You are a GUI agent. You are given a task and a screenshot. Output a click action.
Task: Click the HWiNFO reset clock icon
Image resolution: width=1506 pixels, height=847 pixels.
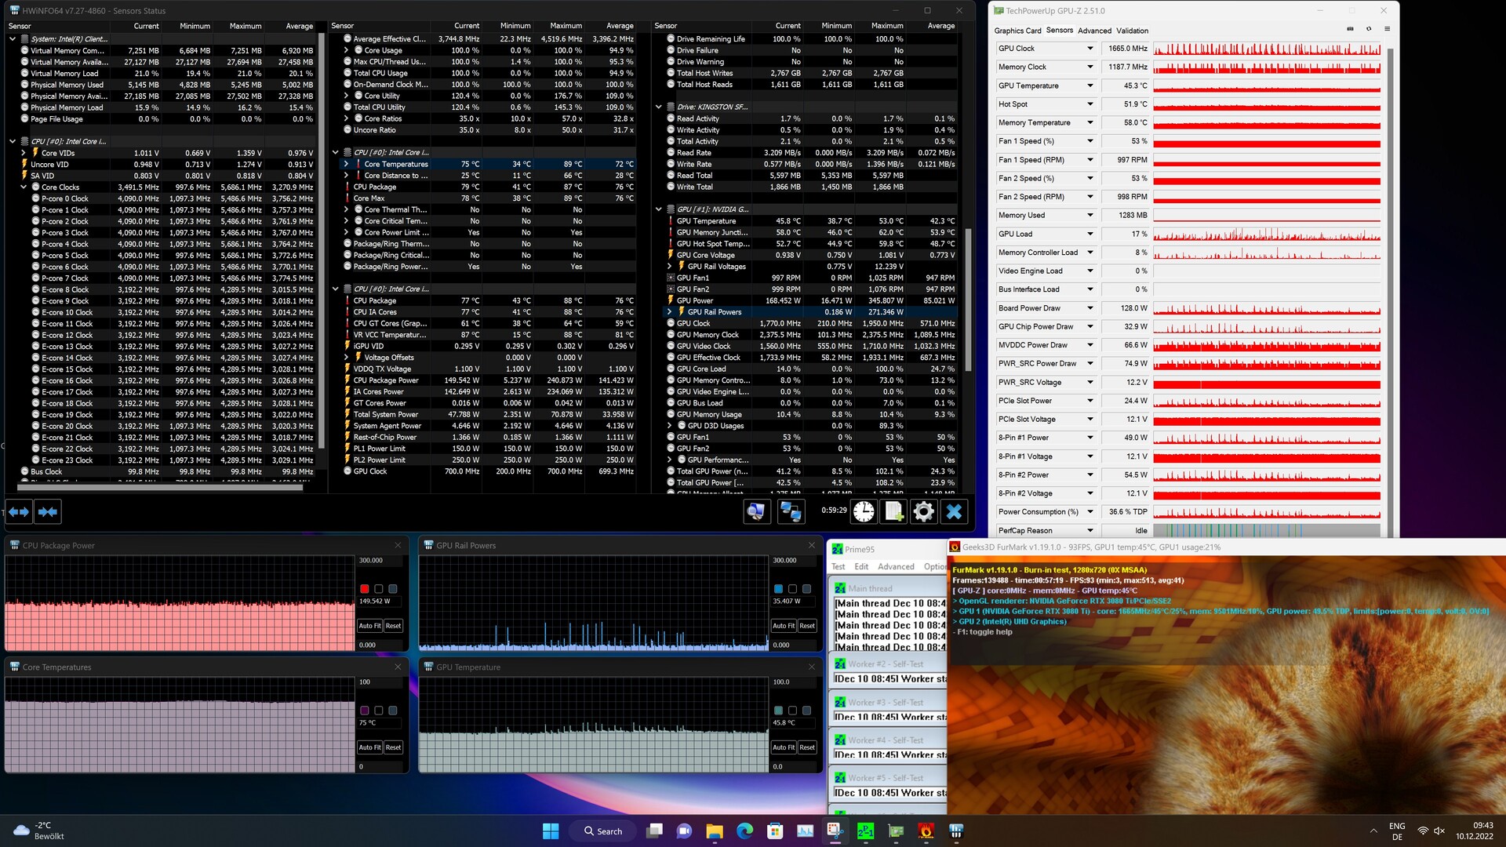864,512
